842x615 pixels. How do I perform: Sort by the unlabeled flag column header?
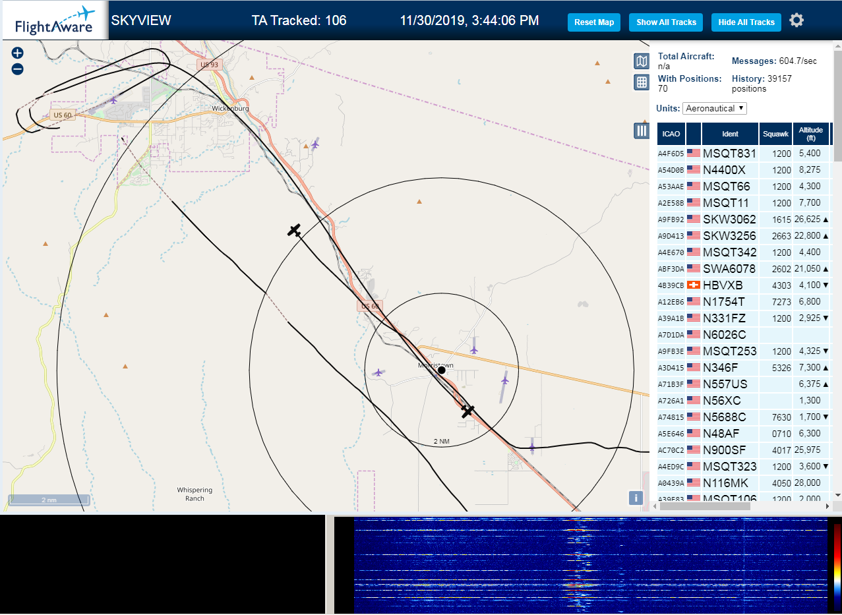point(694,134)
